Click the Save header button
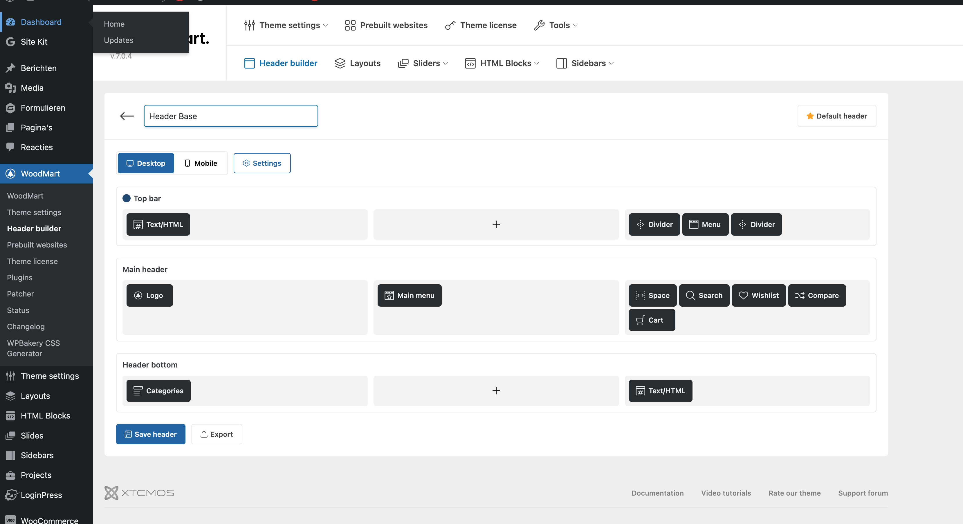963x524 pixels. (x=151, y=434)
